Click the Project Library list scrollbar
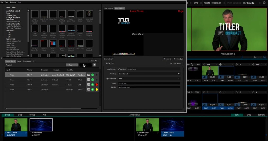 pyautogui.click(x=28, y=26)
